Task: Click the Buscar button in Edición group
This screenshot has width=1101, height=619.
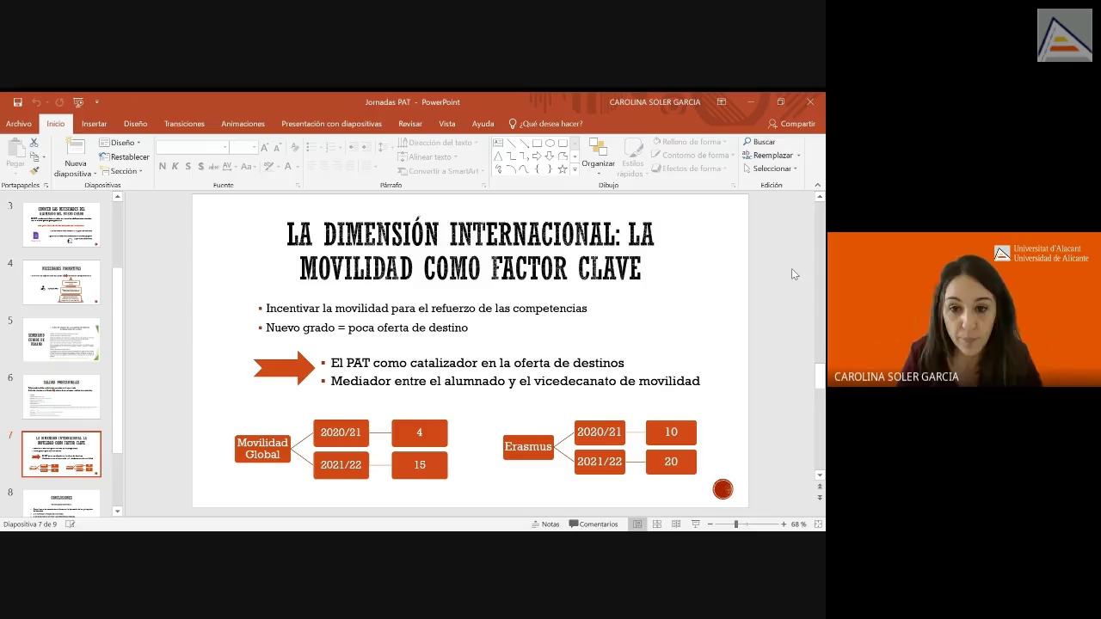Action: [x=760, y=142]
